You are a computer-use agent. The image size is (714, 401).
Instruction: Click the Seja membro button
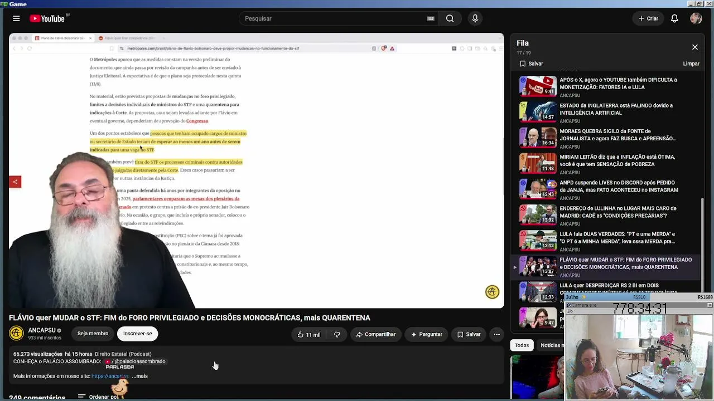93,334
